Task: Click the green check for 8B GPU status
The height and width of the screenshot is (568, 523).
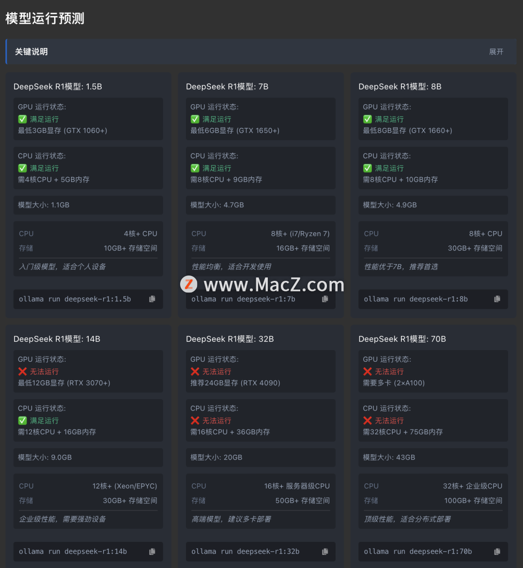Action: click(x=367, y=119)
